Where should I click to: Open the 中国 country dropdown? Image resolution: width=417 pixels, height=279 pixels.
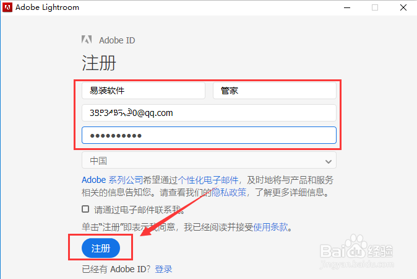(x=209, y=160)
